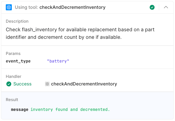Click the green Success checkmark icon
The image size is (175, 121).
pyautogui.click(x=9, y=84)
